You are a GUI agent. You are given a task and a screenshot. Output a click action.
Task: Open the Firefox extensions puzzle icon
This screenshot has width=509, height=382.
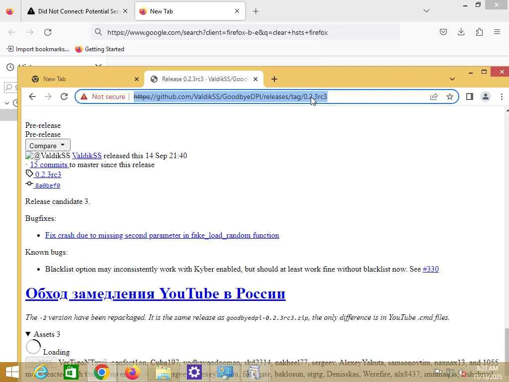[x=479, y=32]
